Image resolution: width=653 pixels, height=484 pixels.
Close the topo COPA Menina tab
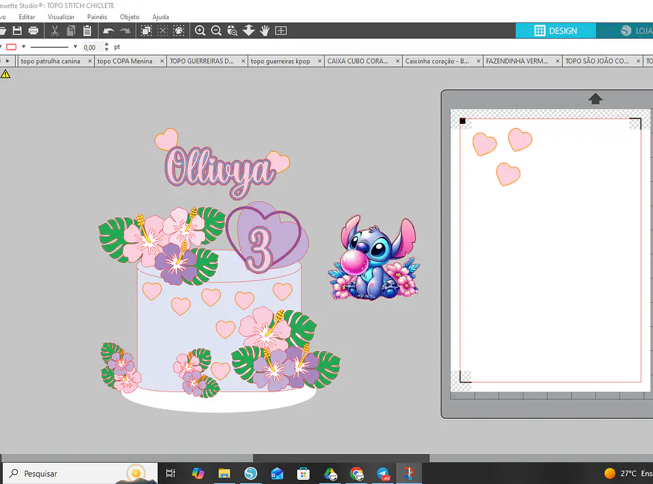tap(162, 61)
